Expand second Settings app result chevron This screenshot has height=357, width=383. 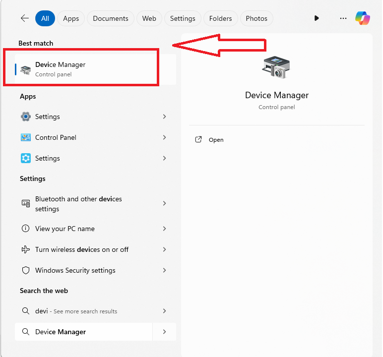(x=164, y=158)
